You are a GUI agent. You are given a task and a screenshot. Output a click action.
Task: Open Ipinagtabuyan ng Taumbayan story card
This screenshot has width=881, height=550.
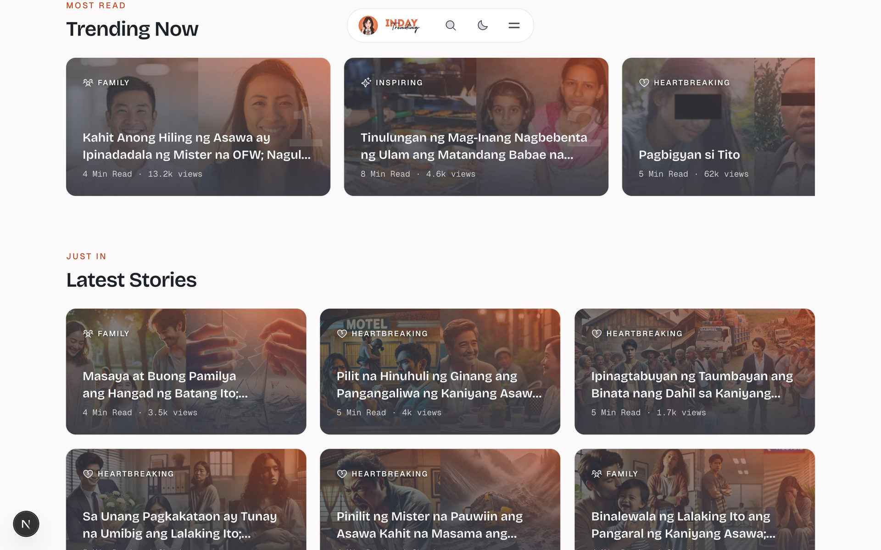[695, 372]
